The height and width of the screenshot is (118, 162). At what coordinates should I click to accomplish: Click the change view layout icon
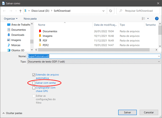(144, 19)
